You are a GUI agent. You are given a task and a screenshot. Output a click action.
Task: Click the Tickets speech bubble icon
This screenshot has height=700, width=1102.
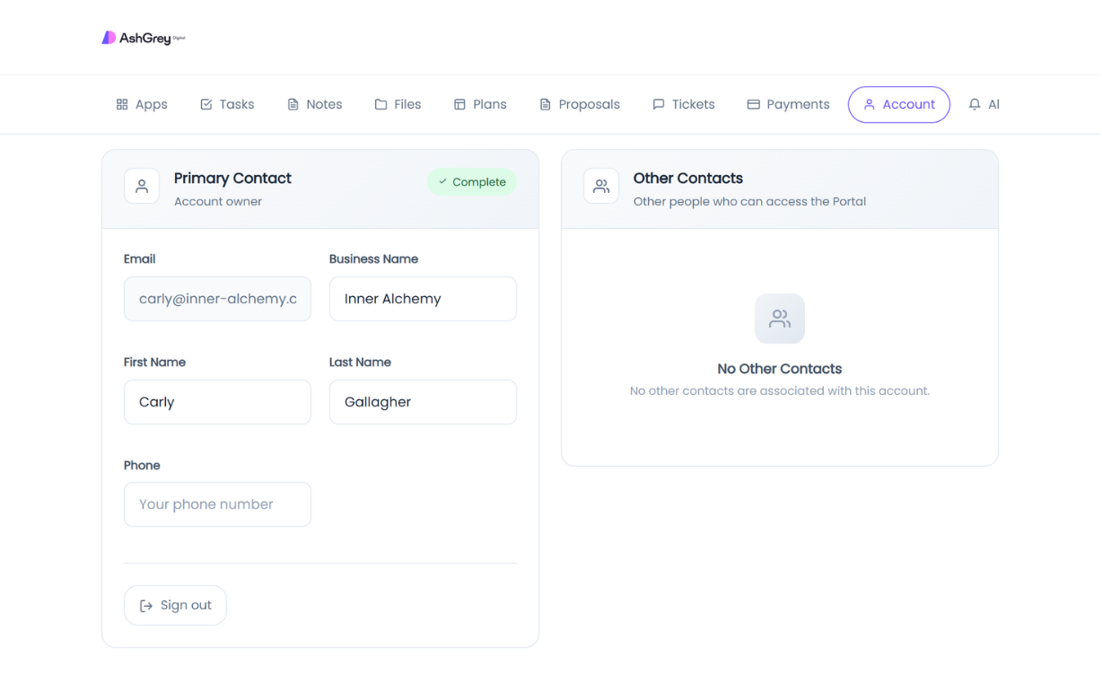(659, 104)
